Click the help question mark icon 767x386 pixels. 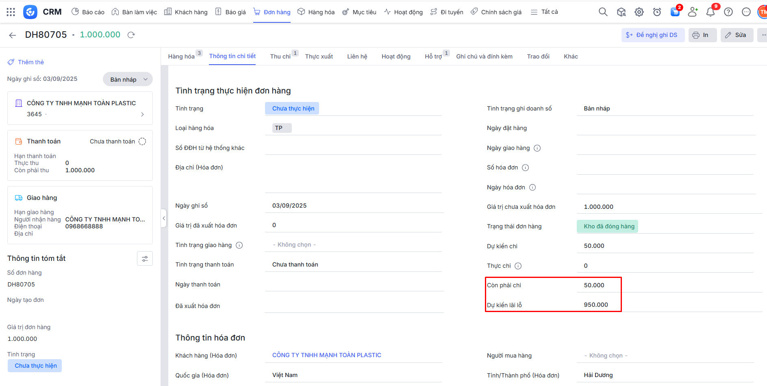728,12
